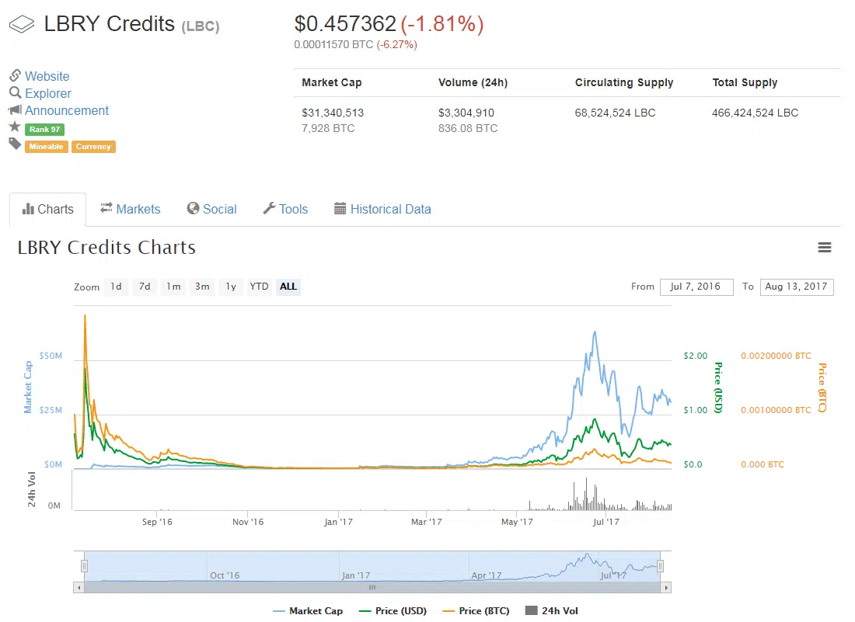Click the From date field Jul 7, 2016
Viewport: 855px width, 622px height.
pos(696,287)
